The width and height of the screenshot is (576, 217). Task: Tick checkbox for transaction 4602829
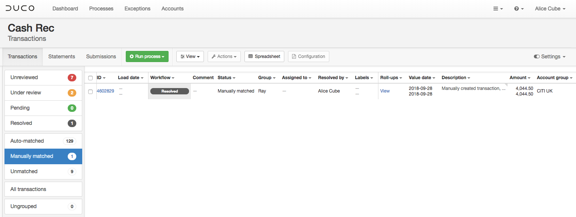(90, 91)
